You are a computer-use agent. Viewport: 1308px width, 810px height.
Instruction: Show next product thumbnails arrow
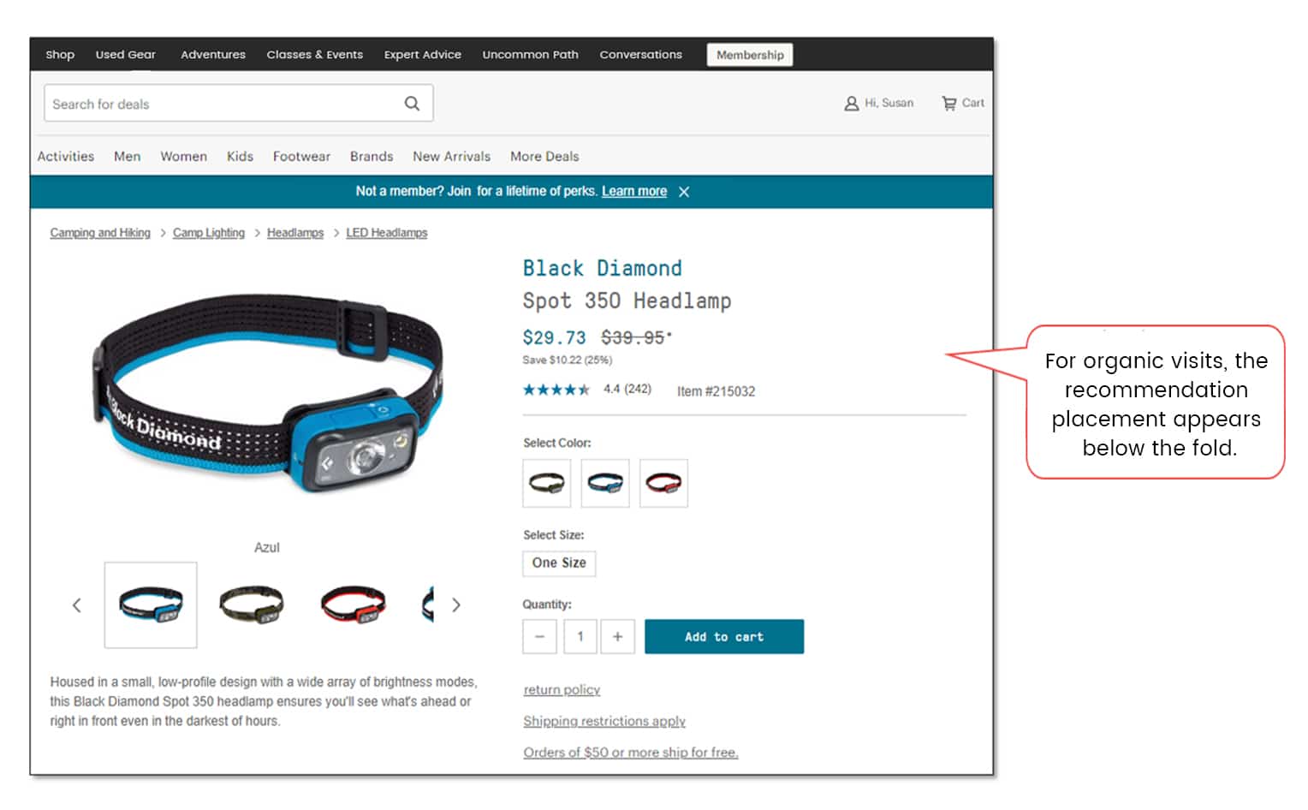click(456, 605)
